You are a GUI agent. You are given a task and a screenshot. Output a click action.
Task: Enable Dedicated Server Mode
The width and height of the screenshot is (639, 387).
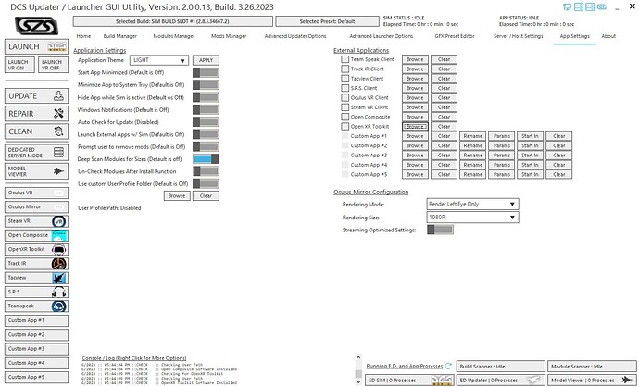[x=36, y=153]
